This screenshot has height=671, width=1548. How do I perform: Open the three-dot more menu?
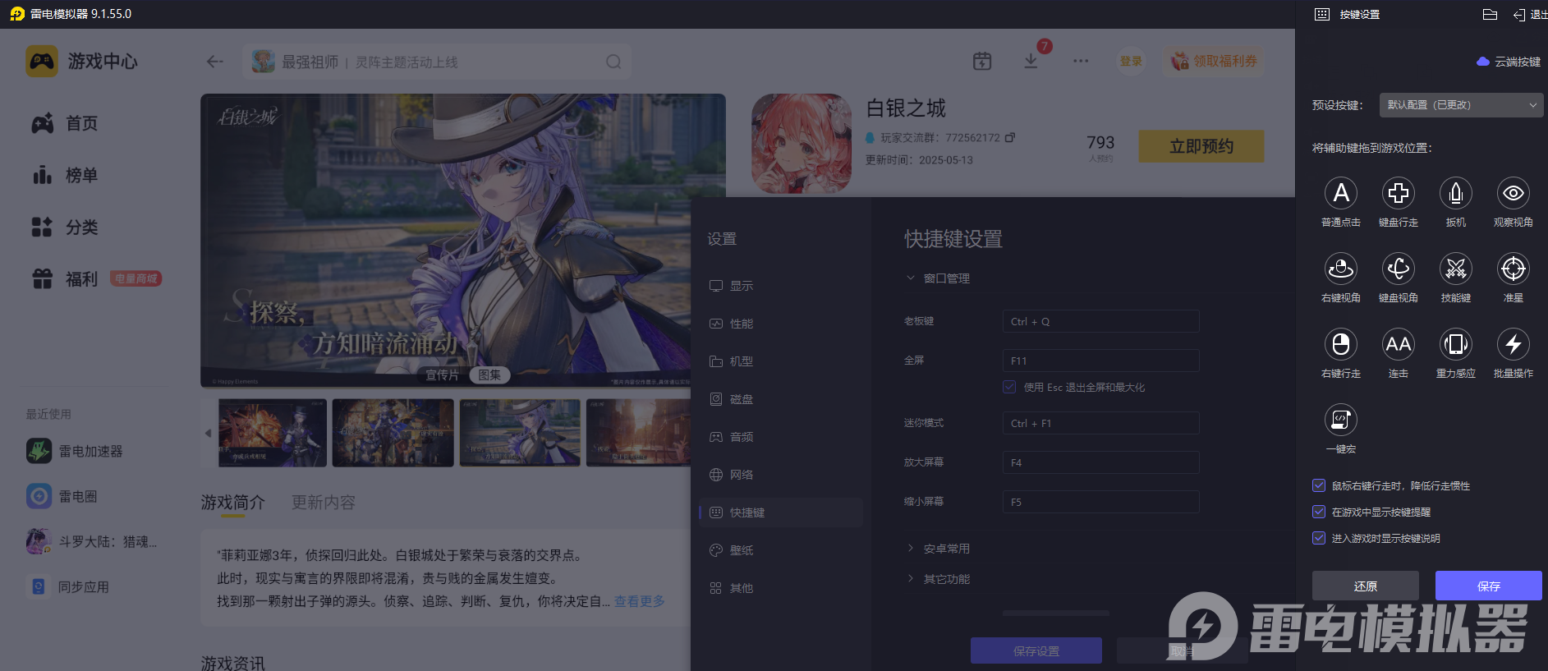[1081, 61]
